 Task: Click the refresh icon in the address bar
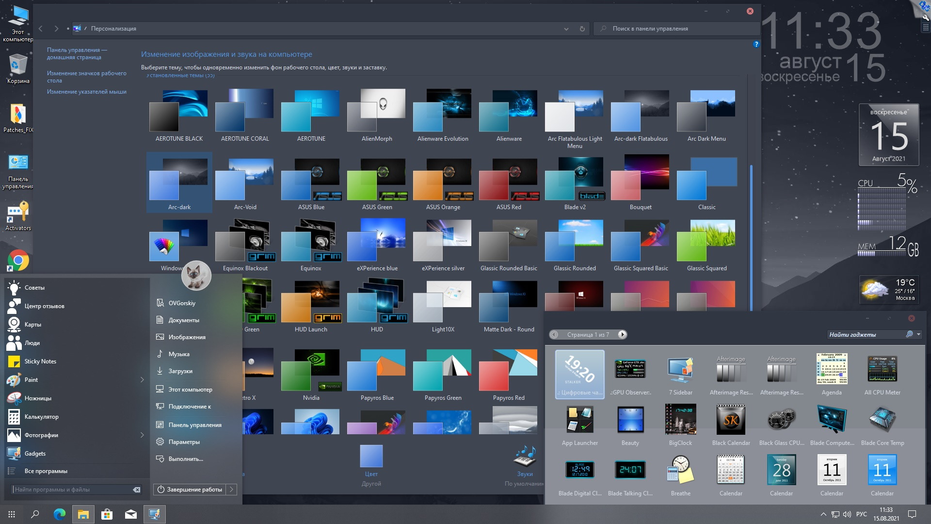[582, 29]
